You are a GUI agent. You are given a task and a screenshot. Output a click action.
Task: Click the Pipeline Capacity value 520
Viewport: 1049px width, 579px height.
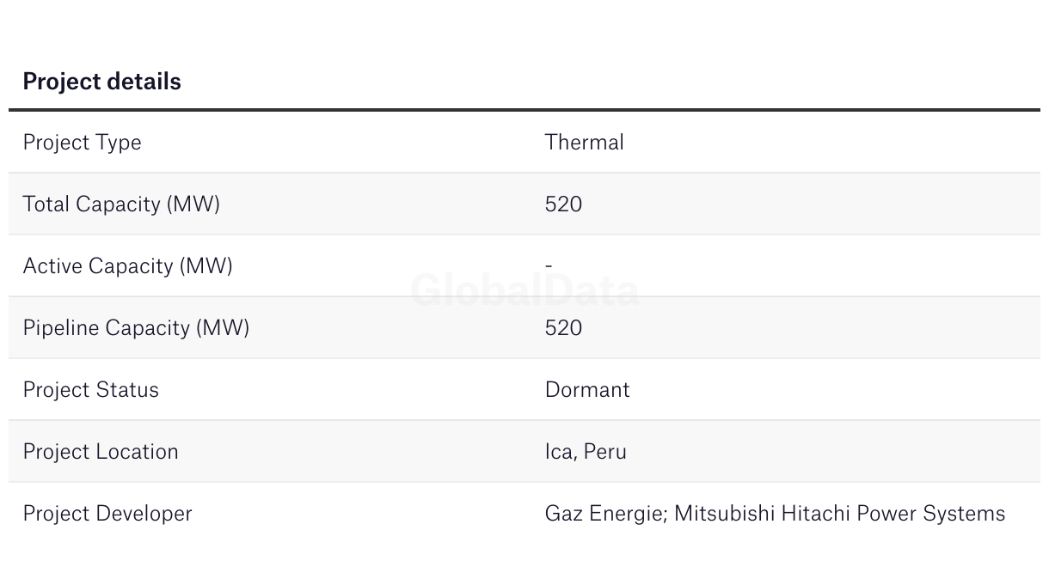563,328
